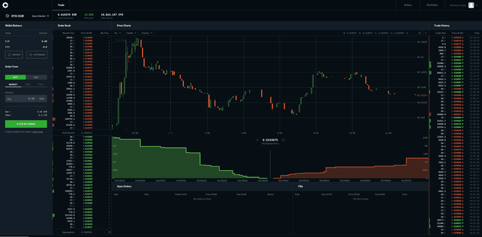The image size is (482, 237).
Task: Open the Select Market dropdown
Action: coord(40,16)
